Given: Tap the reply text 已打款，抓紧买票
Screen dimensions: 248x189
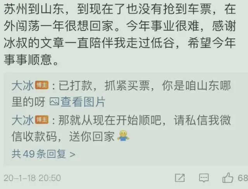Looking at the screenshot, I should 104,86.
